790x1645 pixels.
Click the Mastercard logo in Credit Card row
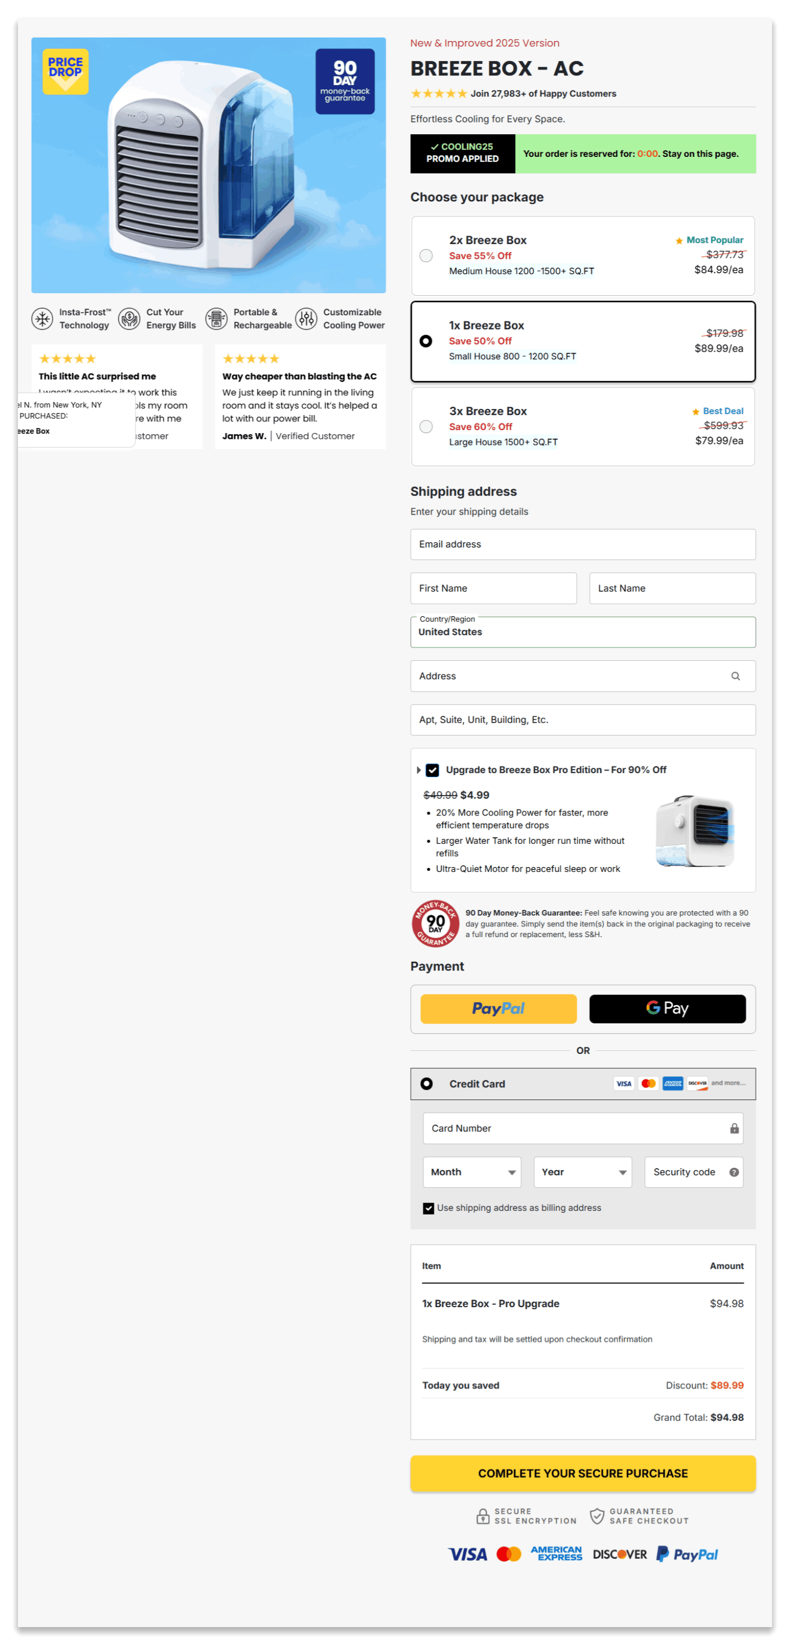coord(648,1083)
